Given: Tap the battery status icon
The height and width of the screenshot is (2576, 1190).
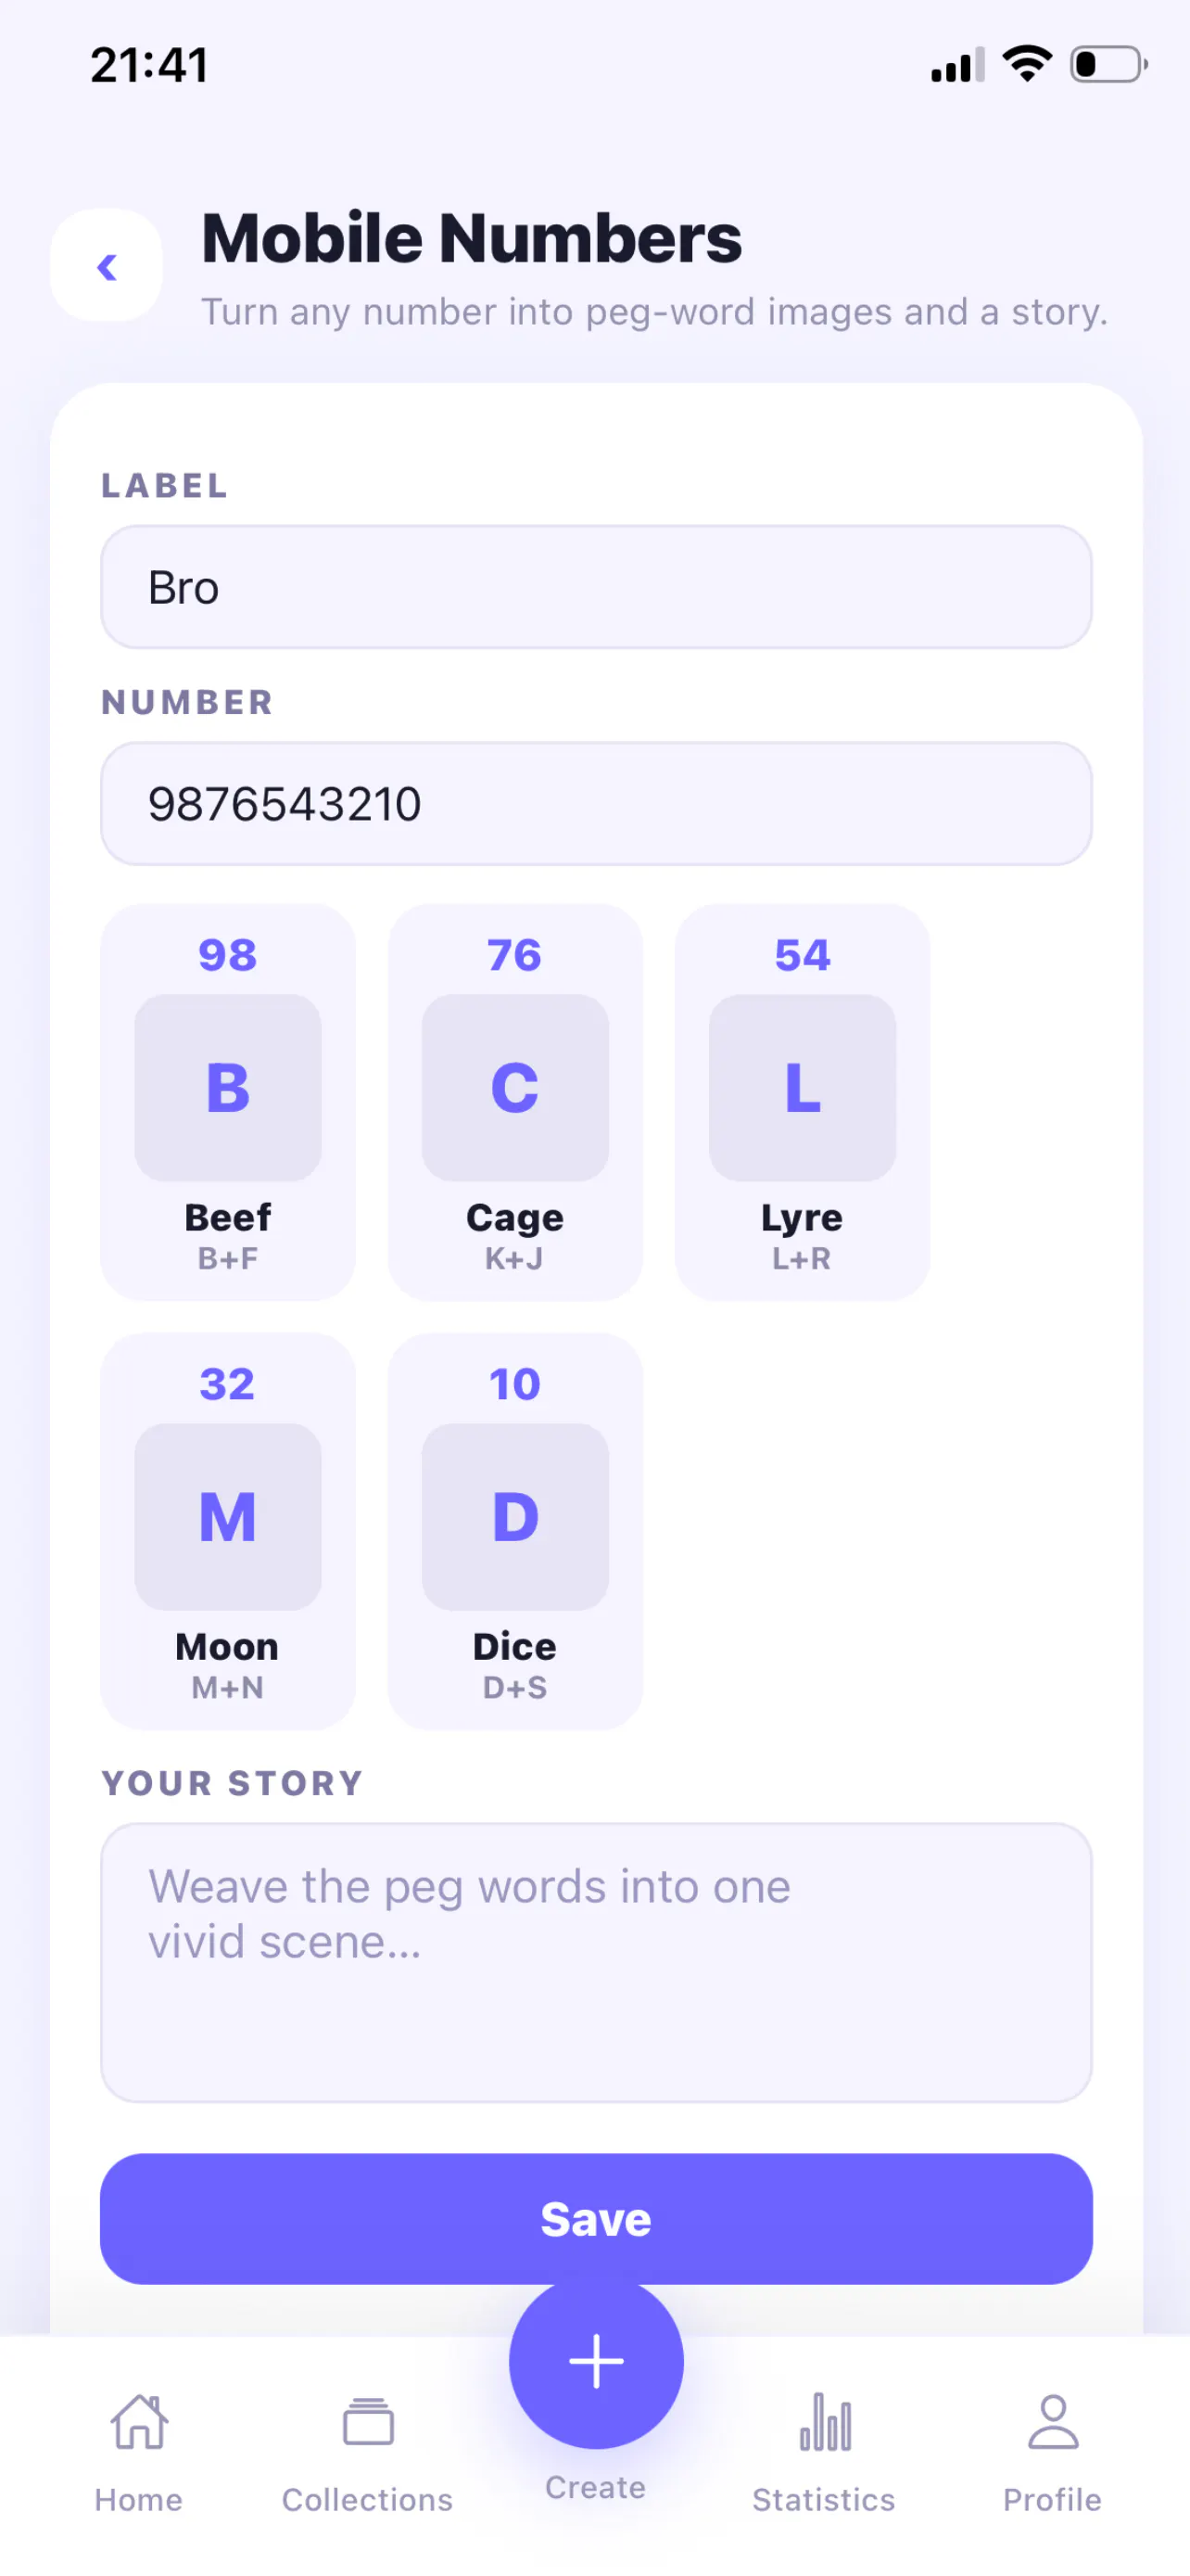Looking at the screenshot, I should (x=1109, y=65).
